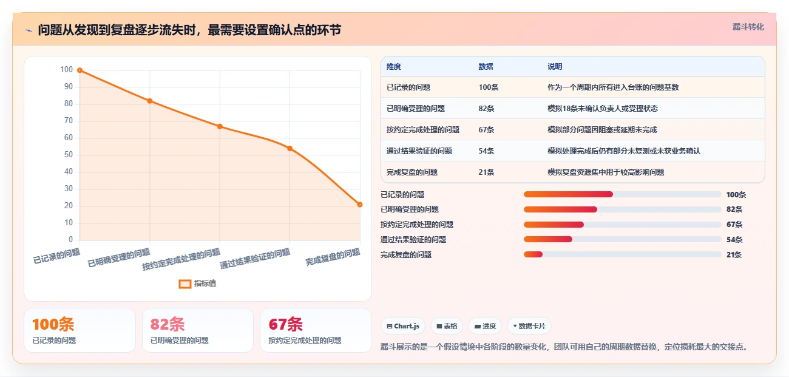
Task: Click chart data point for 按约定完成处理的问题
Action: click(x=220, y=126)
